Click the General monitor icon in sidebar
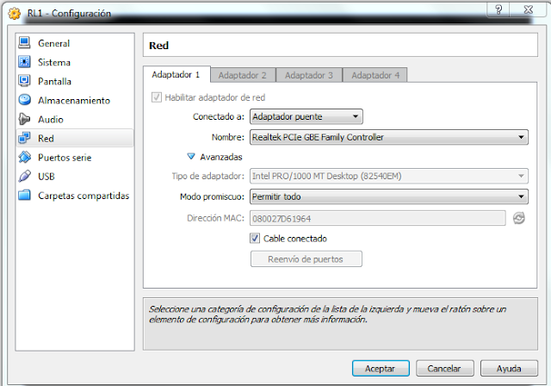This screenshot has width=551, height=386. (x=24, y=43)
